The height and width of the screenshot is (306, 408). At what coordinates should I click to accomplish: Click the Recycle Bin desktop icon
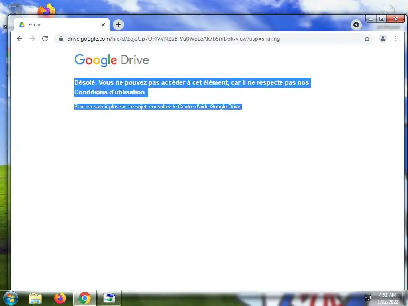(16, 9)
